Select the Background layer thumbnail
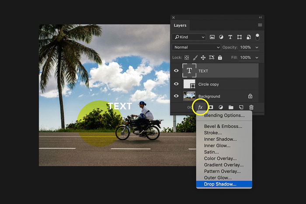 coord(189,96)
